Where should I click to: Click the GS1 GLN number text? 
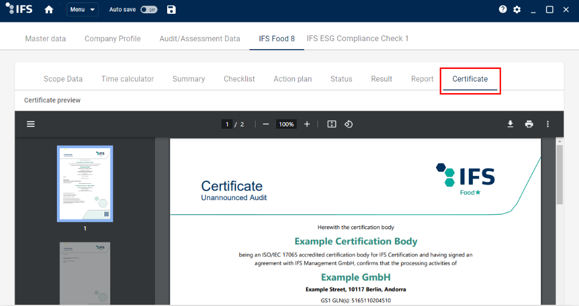[356, 301]
